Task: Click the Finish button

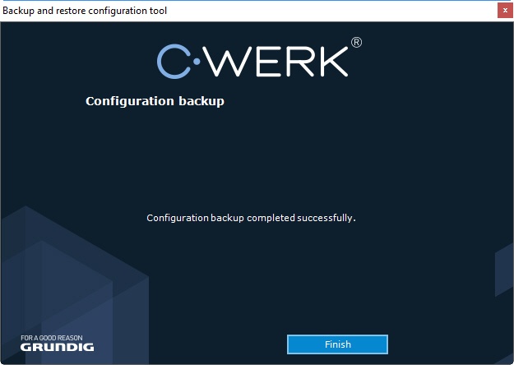Action: [337, 344]
